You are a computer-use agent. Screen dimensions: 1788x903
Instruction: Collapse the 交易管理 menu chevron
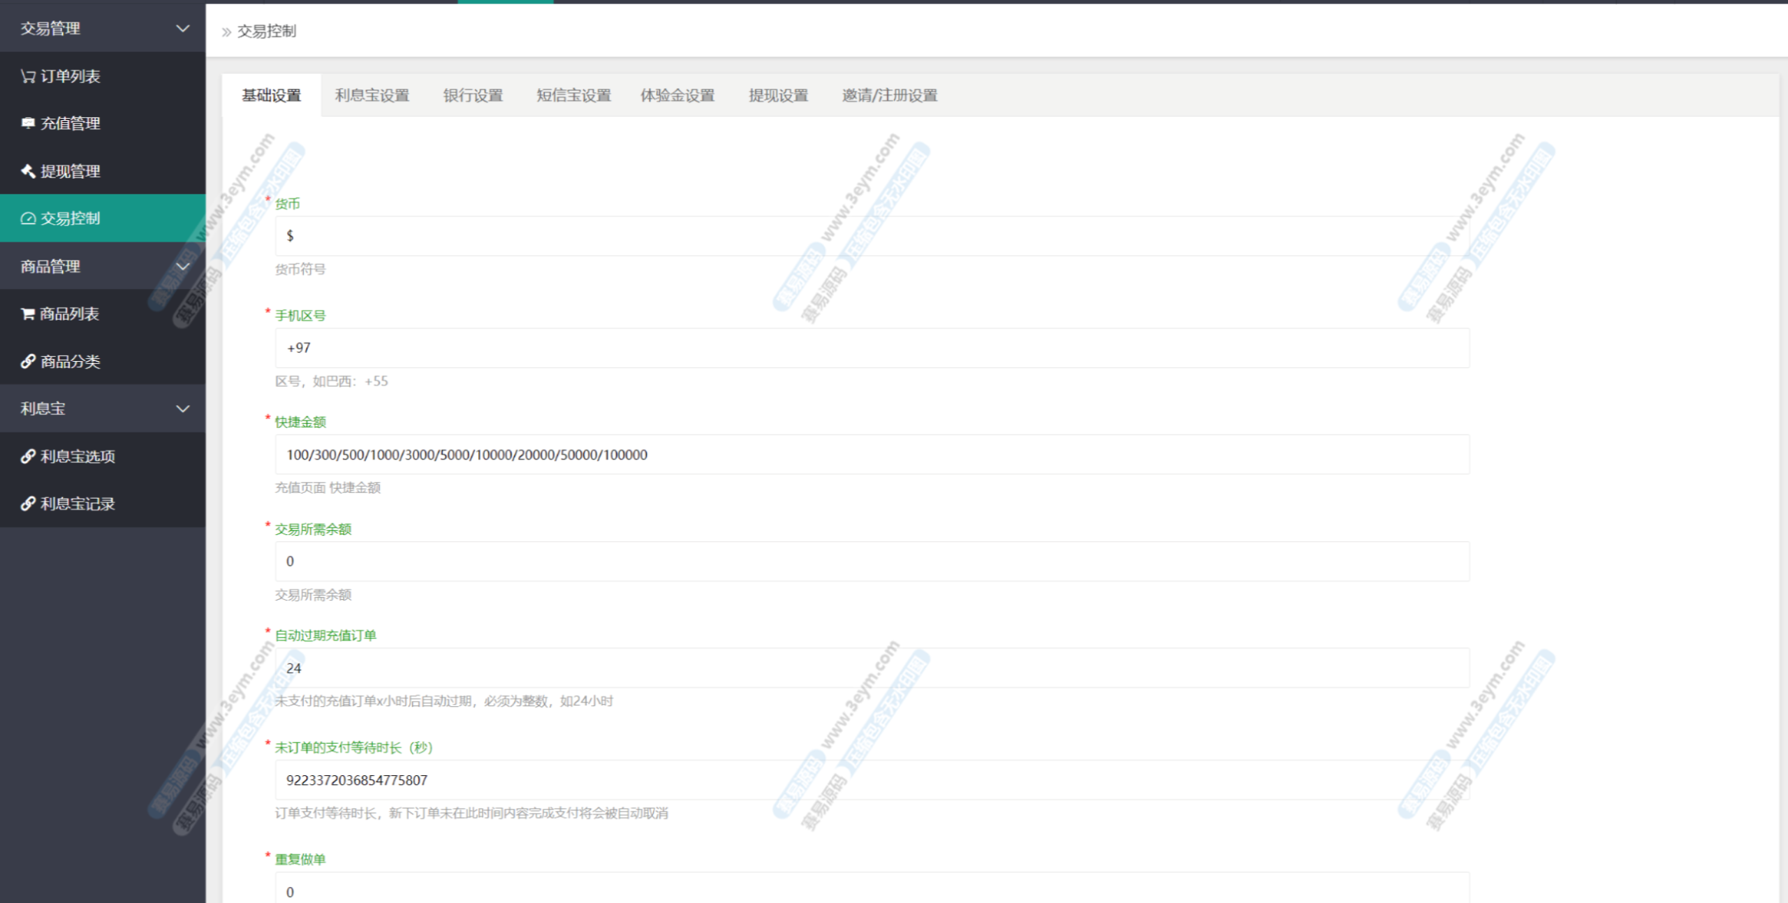(183, 29)
